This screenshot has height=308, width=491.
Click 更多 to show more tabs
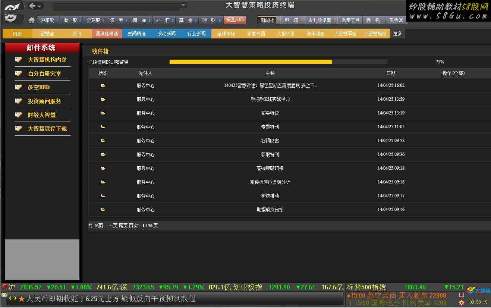pyautogui.click(x=398, y=34)
